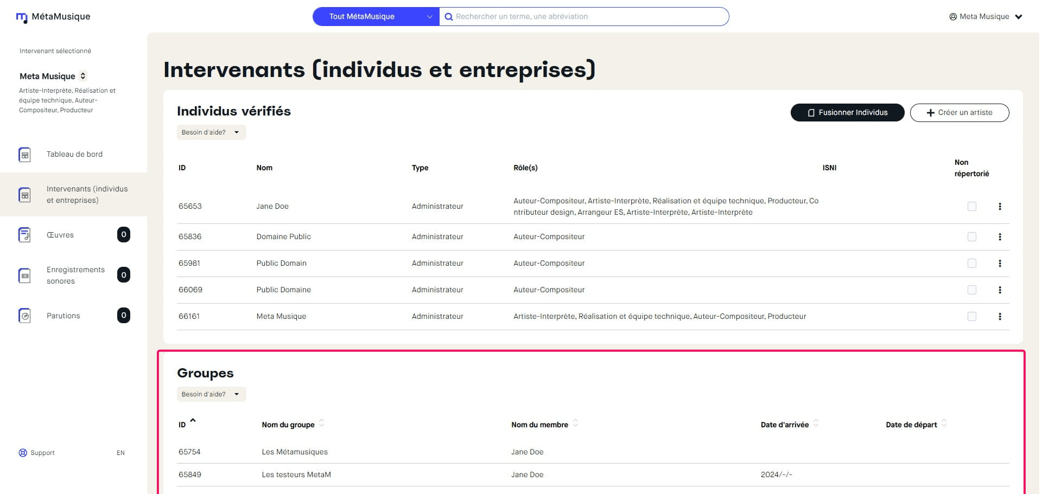Check Non répertorié for Jane Doe

pyautogui.click(x=971, y=207)
